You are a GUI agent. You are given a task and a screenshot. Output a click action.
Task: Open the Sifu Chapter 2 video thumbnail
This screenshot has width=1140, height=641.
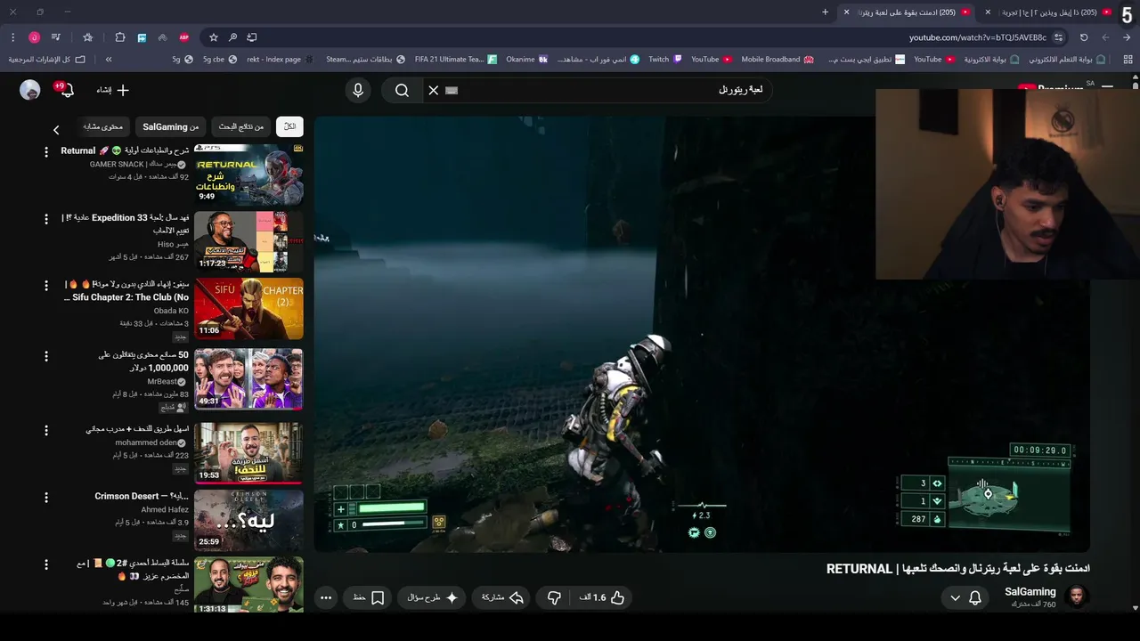point(248,309)
